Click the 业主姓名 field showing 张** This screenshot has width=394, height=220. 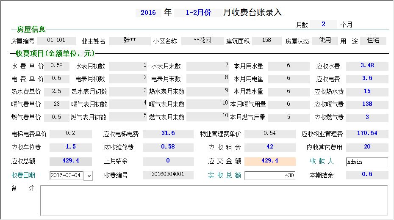click(x=130, y=41)
